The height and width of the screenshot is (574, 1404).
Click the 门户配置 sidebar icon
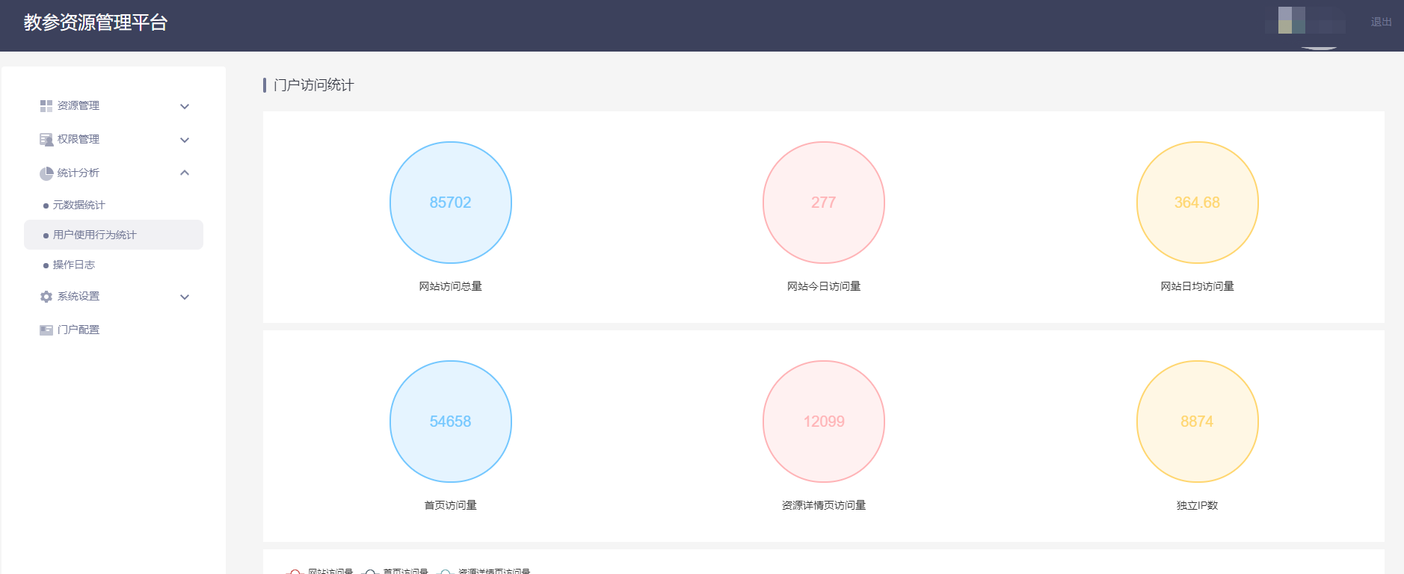46,330
